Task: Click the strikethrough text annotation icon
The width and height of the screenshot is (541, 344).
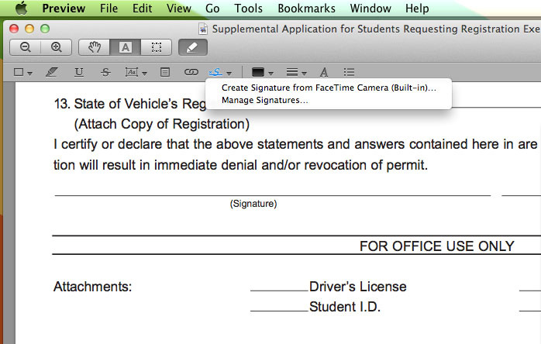Action: pos(105,72)
